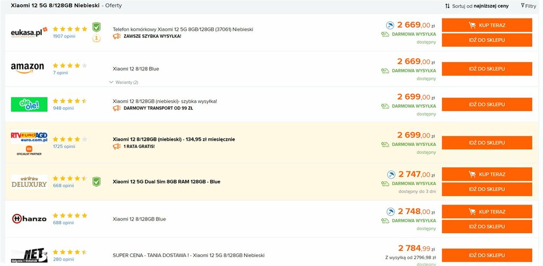
Task: Open the Filtry filter options
Action: [x=528, y=6]
